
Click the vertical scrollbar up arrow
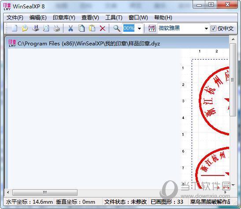[x=233, y=39]
